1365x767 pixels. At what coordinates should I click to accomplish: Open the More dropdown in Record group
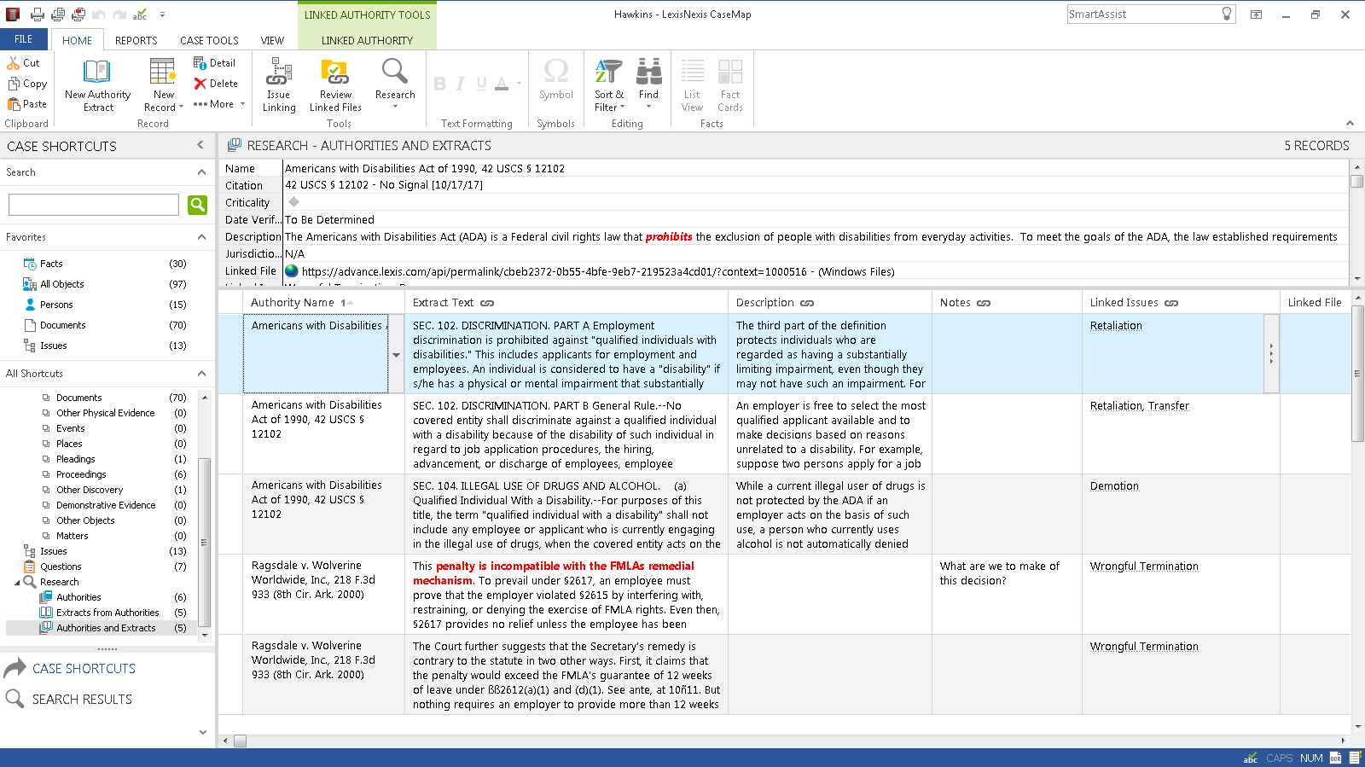pyautogui.click(x=219, y=104)
